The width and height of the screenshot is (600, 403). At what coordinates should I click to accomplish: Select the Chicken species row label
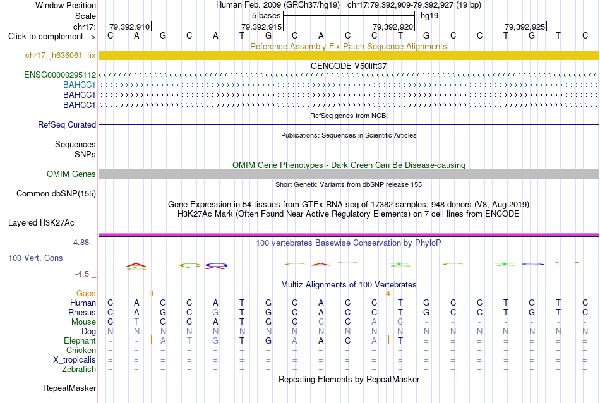[x=81, y=350]
